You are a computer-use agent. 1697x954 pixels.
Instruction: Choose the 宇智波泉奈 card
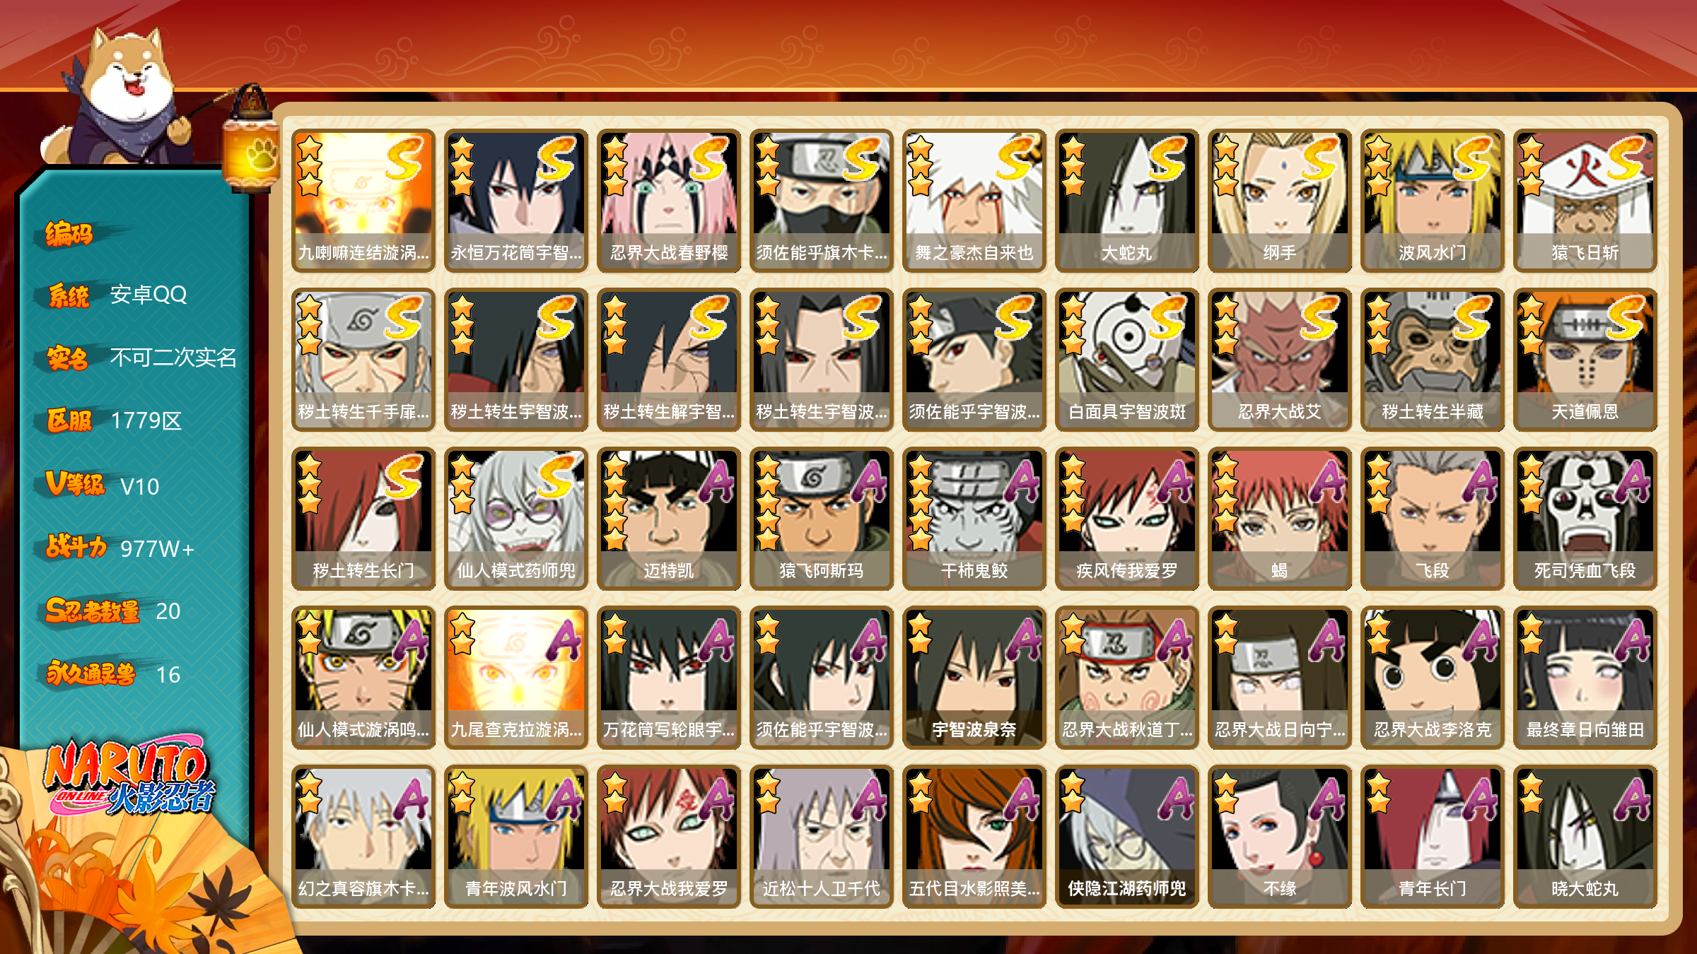click(x=974, y=678)
